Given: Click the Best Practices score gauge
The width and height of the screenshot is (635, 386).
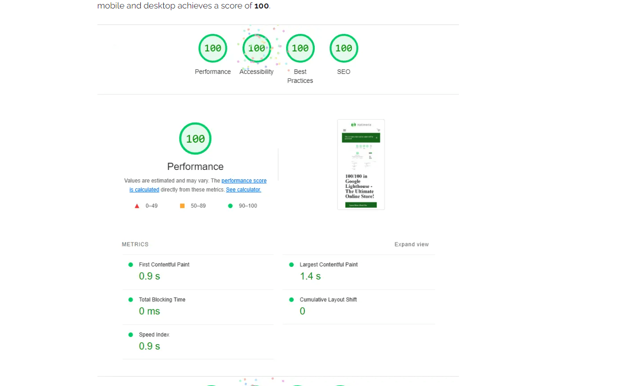Looking at the screenshot, I should (x=300, y=48).
